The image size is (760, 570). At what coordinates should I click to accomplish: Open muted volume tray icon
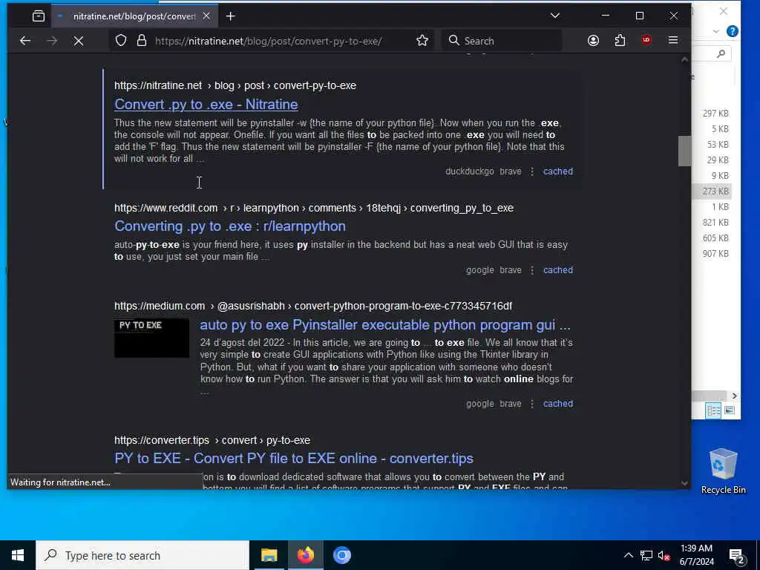click(x=664, y=555)
